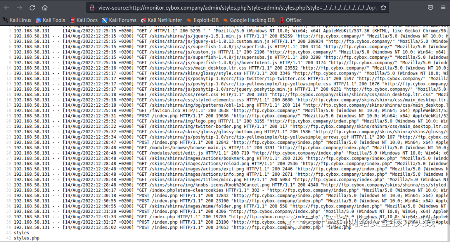
Task: Click 'Knob%20Cancel.png' request on line 32
Action: 247,185
